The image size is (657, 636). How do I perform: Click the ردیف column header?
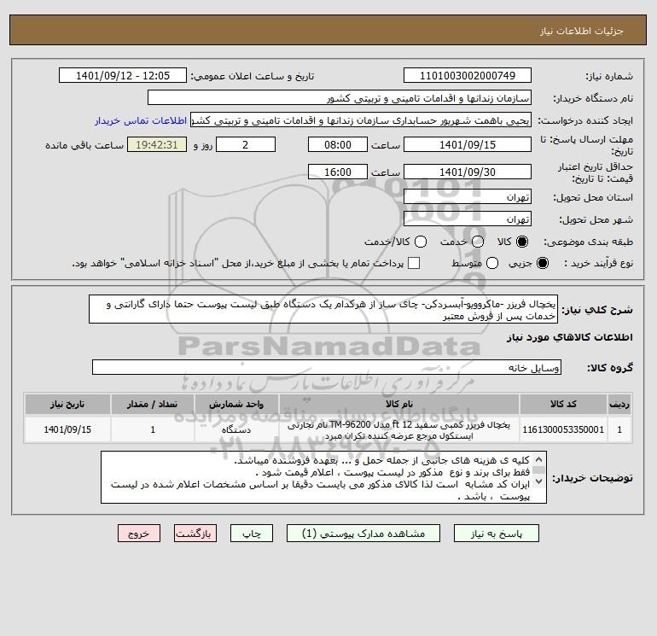coord(619,404)
